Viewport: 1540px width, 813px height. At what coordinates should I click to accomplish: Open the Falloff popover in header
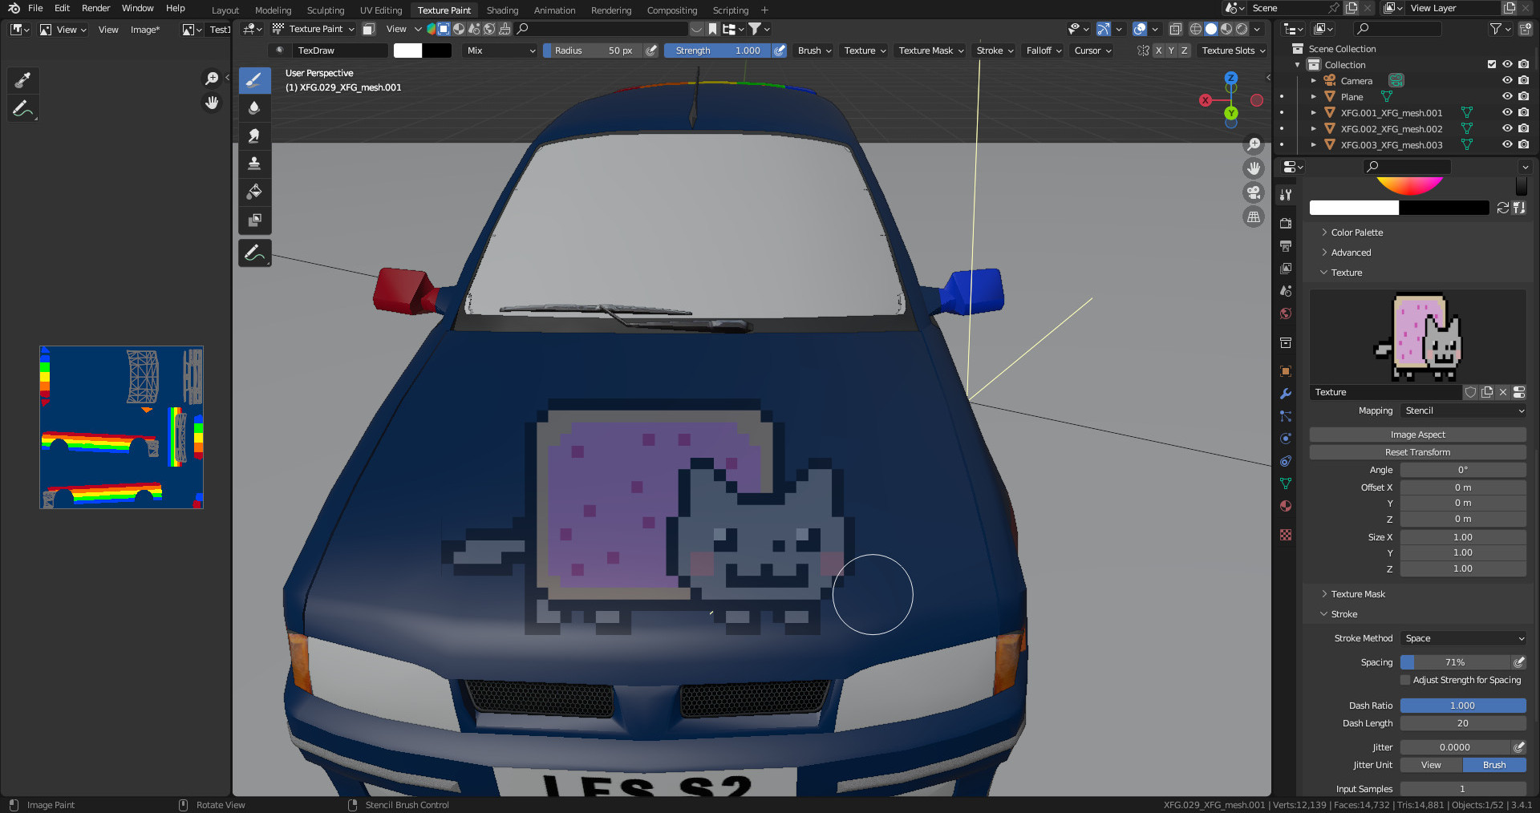(x=1044, y=51)
